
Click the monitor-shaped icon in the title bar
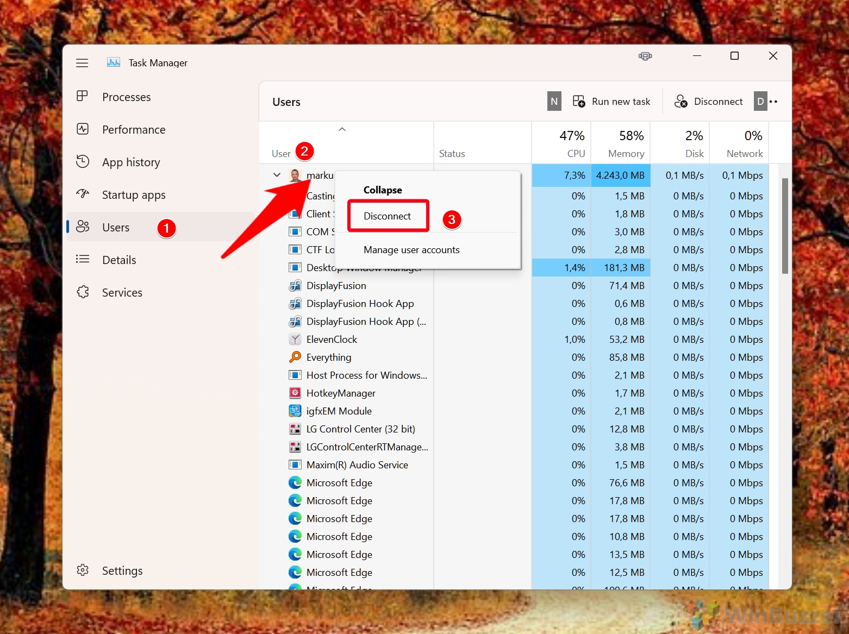[x=645, y=56]
